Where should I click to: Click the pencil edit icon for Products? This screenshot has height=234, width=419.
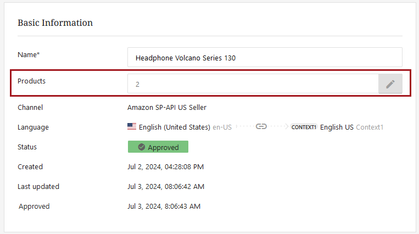(390, 84)
